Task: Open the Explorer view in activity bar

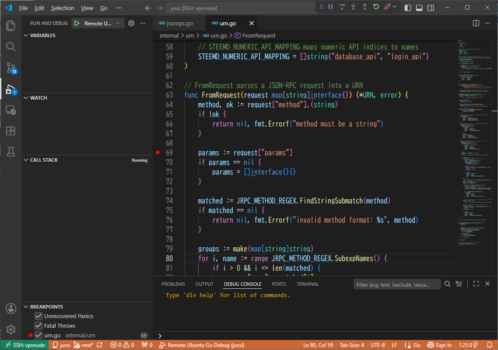Action: [x=11, y=26]
